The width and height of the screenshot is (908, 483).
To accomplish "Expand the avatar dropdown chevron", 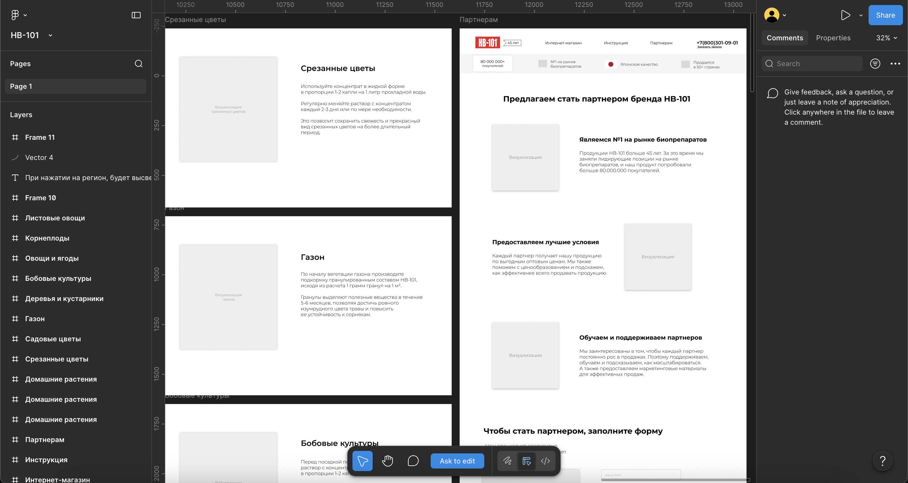I will pos(784,15).
